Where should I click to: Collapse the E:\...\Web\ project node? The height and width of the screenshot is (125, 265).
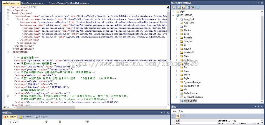[173, 15]
